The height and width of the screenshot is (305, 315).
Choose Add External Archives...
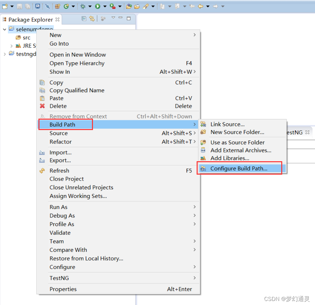pos(242,150)
